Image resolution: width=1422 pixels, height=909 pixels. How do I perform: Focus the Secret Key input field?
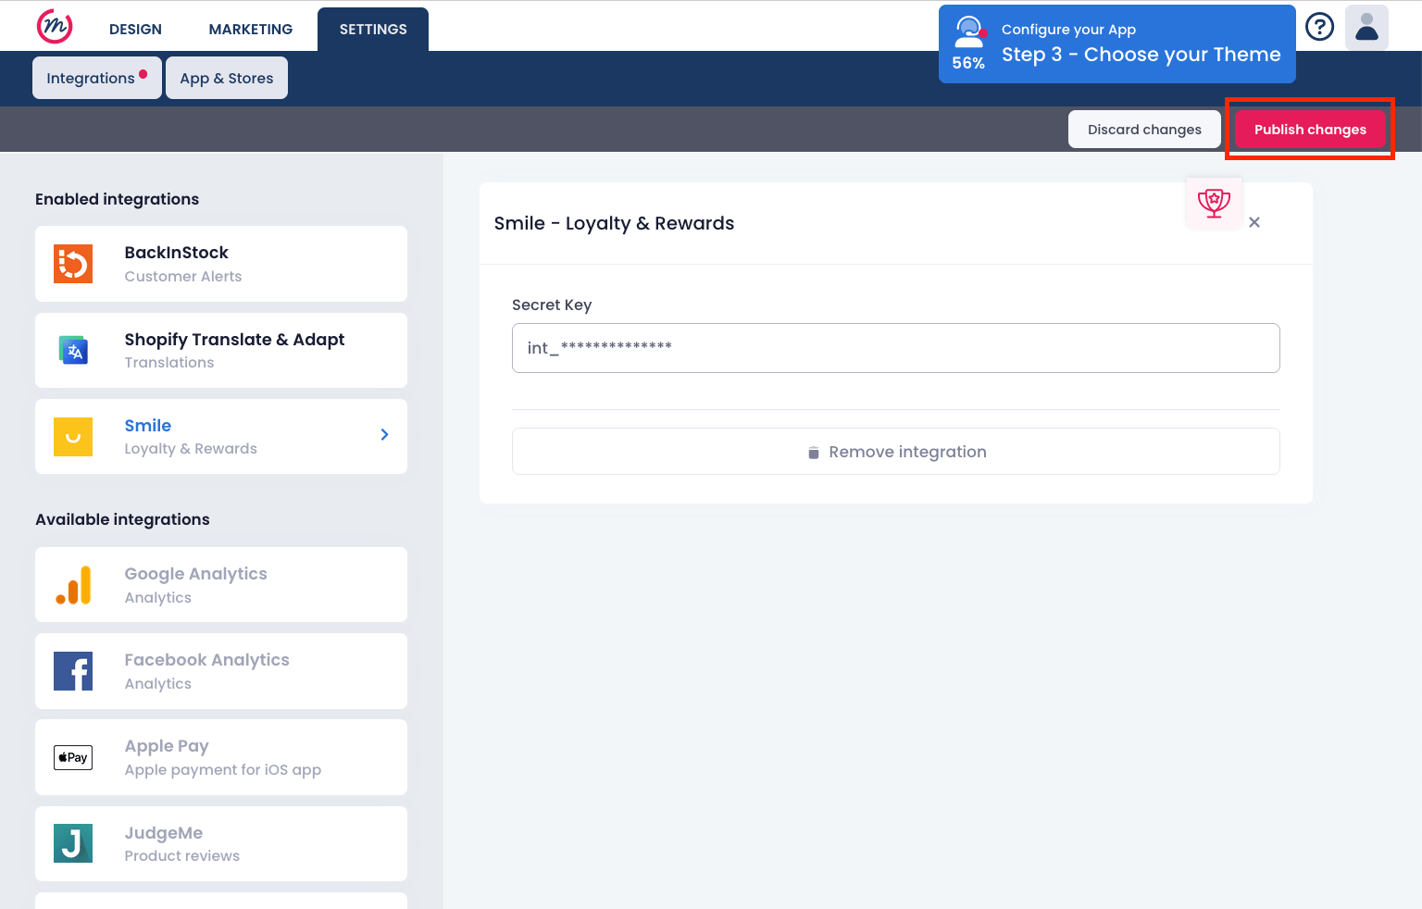pos(896,348)
